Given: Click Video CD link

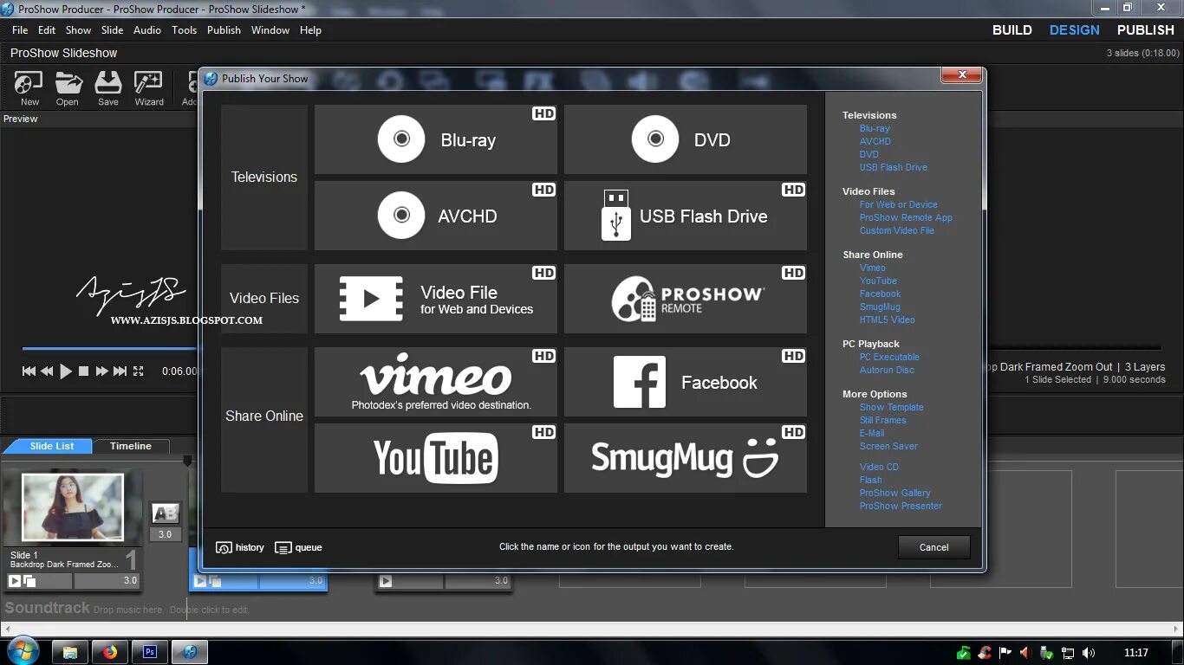Looking at the screenshot, I should point(879,467).
